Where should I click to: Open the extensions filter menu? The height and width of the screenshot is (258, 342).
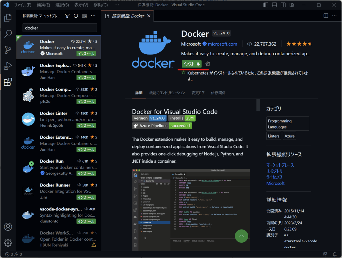67,16
